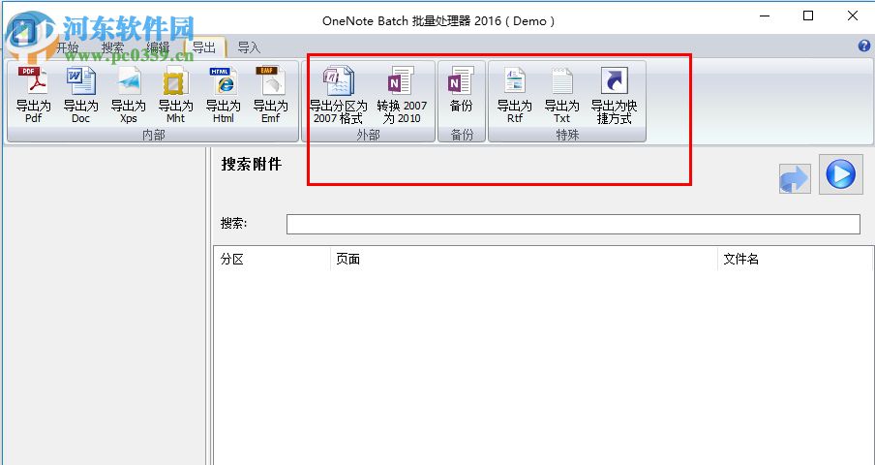The width and height of the screenshot is (875, 465).
Task: Select the Export as Rtf icon
Action: 515,94
